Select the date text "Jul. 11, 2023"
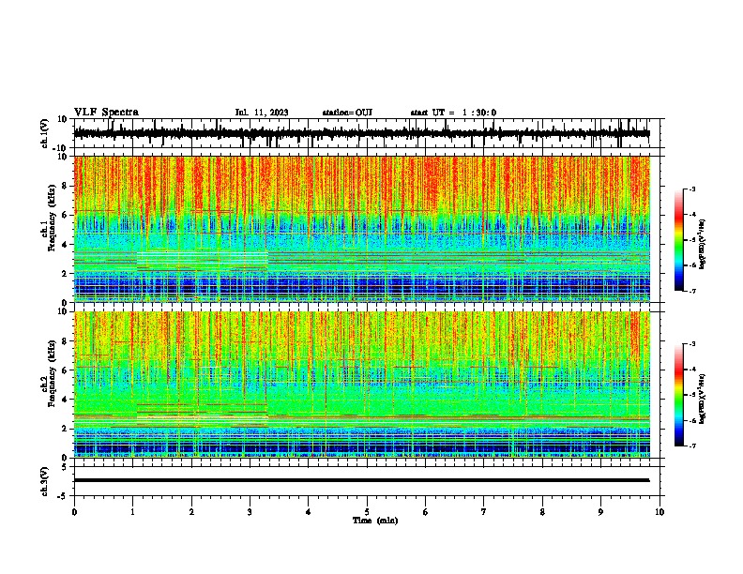Image resolution: width=743 pixels, height=574 pixels. [x=262, y=113]
